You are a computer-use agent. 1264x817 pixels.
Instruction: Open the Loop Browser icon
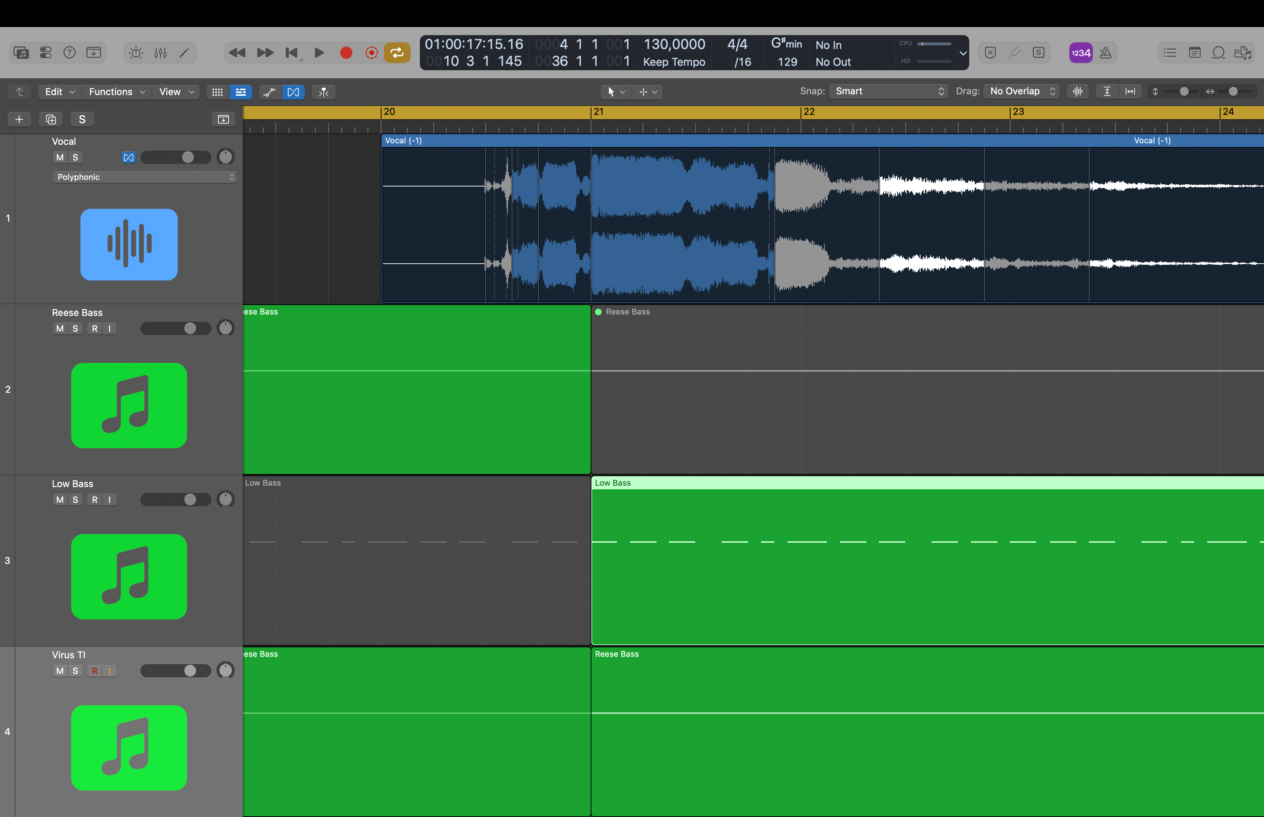pyautogui.click(x=1218, y=53)
